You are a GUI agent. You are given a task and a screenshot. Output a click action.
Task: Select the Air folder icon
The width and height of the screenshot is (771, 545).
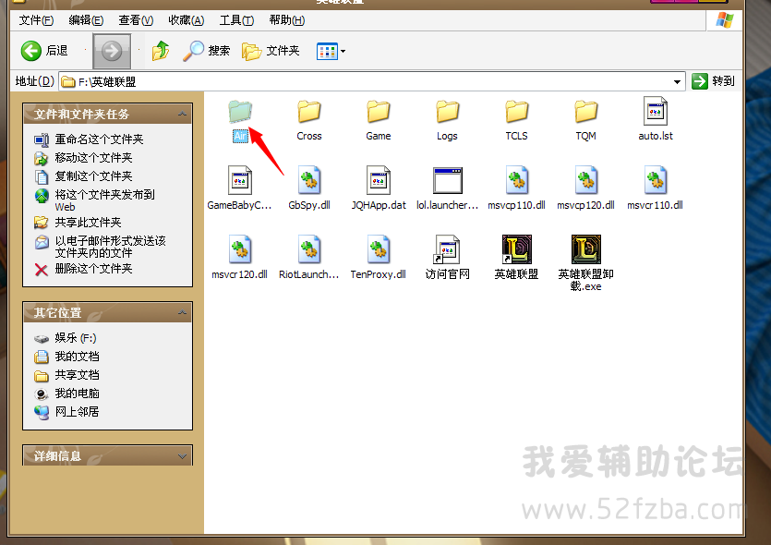click(240, 112)
